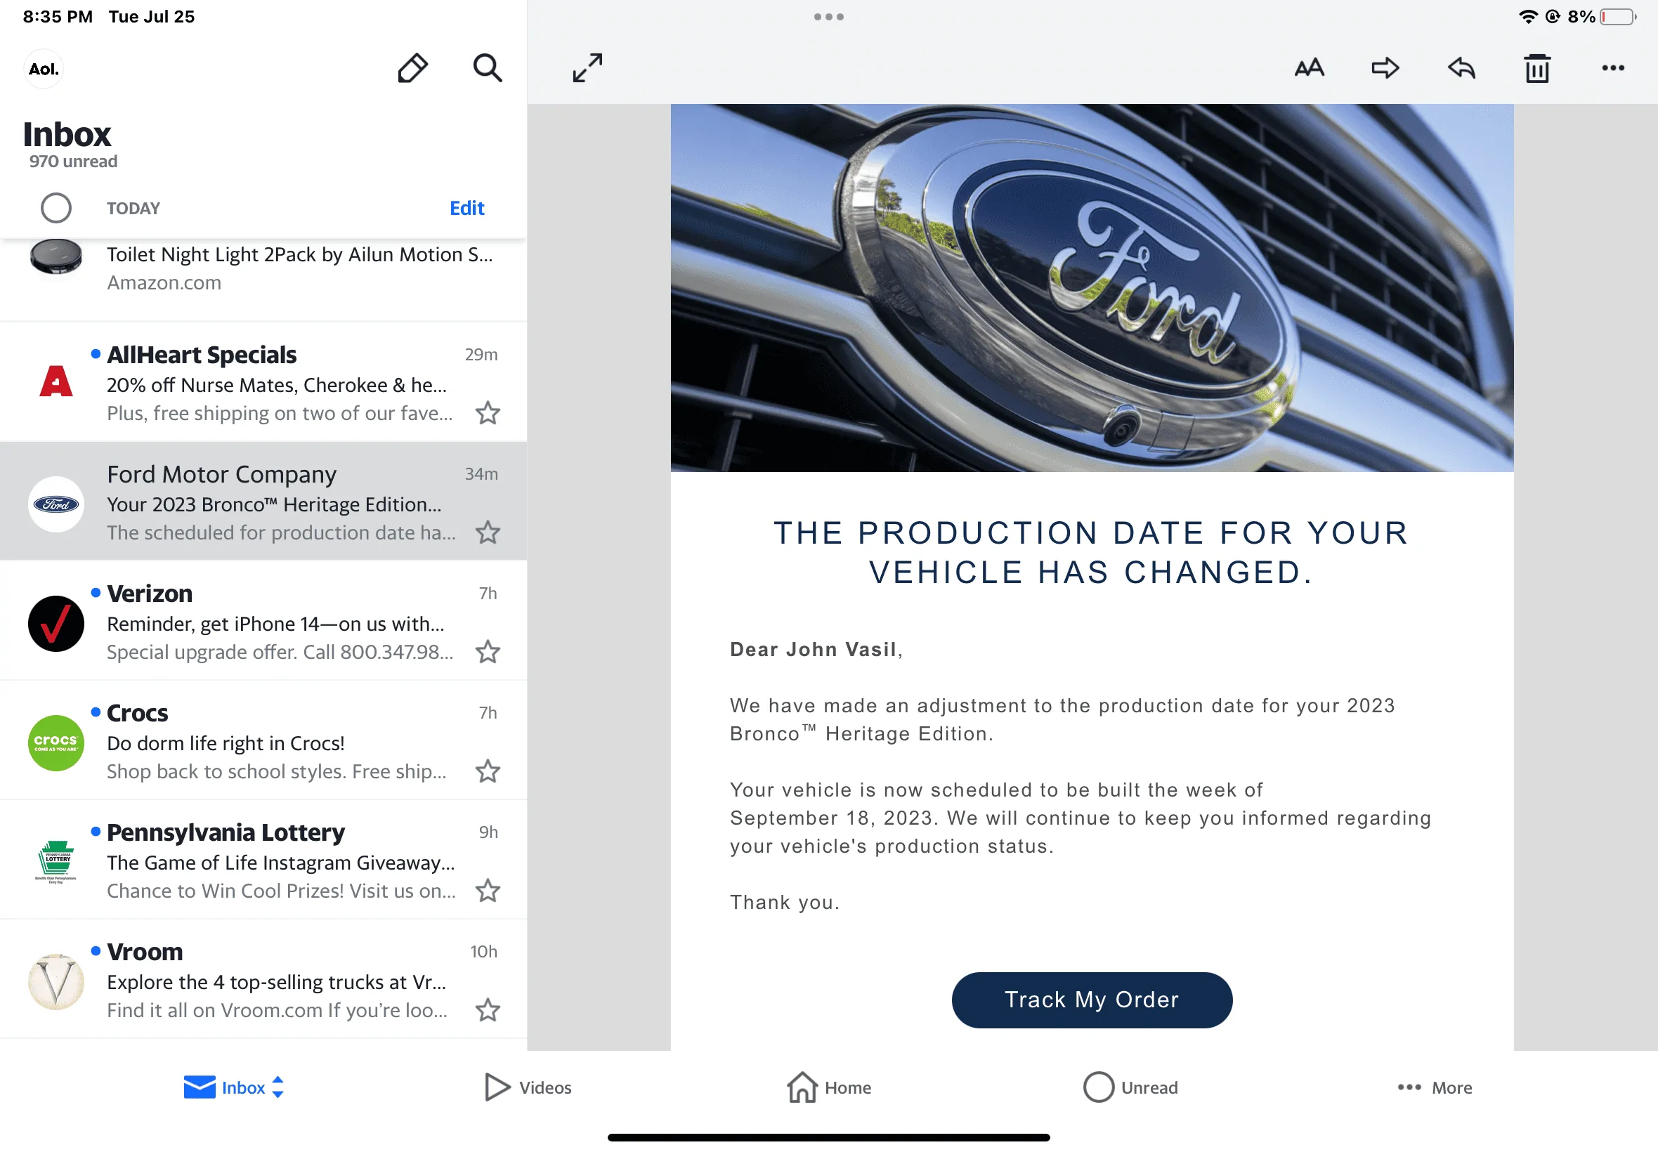Toggle the select-all circle beside TODAY
The image size is (1658, 1152).
56,208
